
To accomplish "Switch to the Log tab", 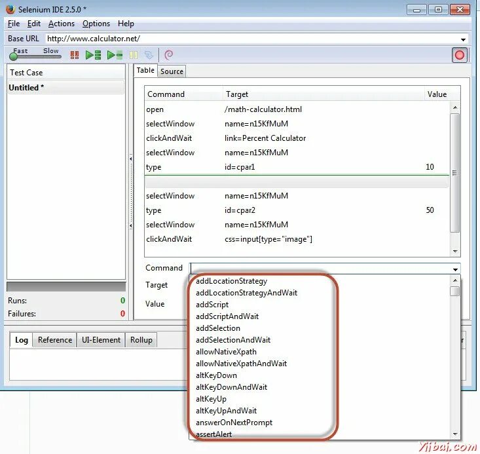I will coord(22,340).
